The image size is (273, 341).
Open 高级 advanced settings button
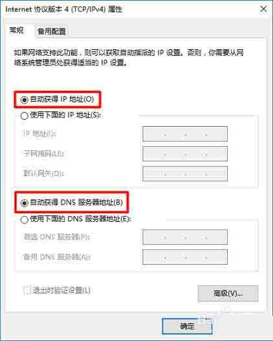coord(228,293)
